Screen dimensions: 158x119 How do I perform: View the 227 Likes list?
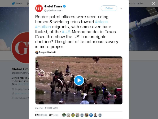[x=54, y=115]
